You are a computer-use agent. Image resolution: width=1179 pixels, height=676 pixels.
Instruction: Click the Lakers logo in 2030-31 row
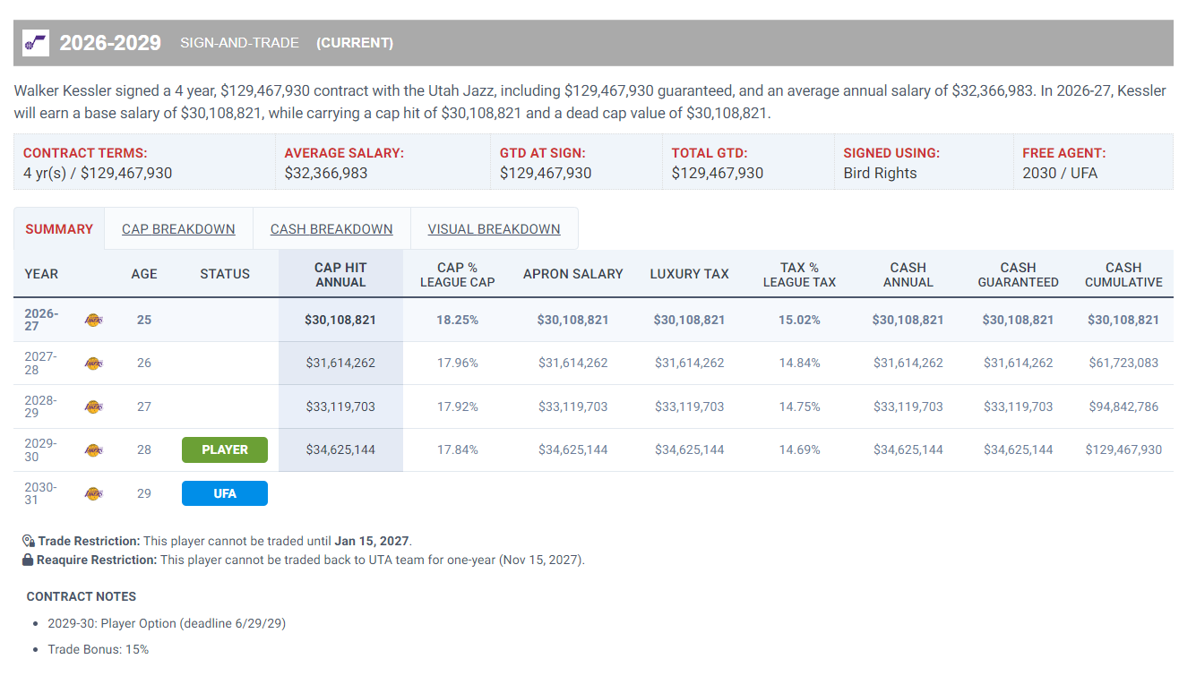point(93,493)
